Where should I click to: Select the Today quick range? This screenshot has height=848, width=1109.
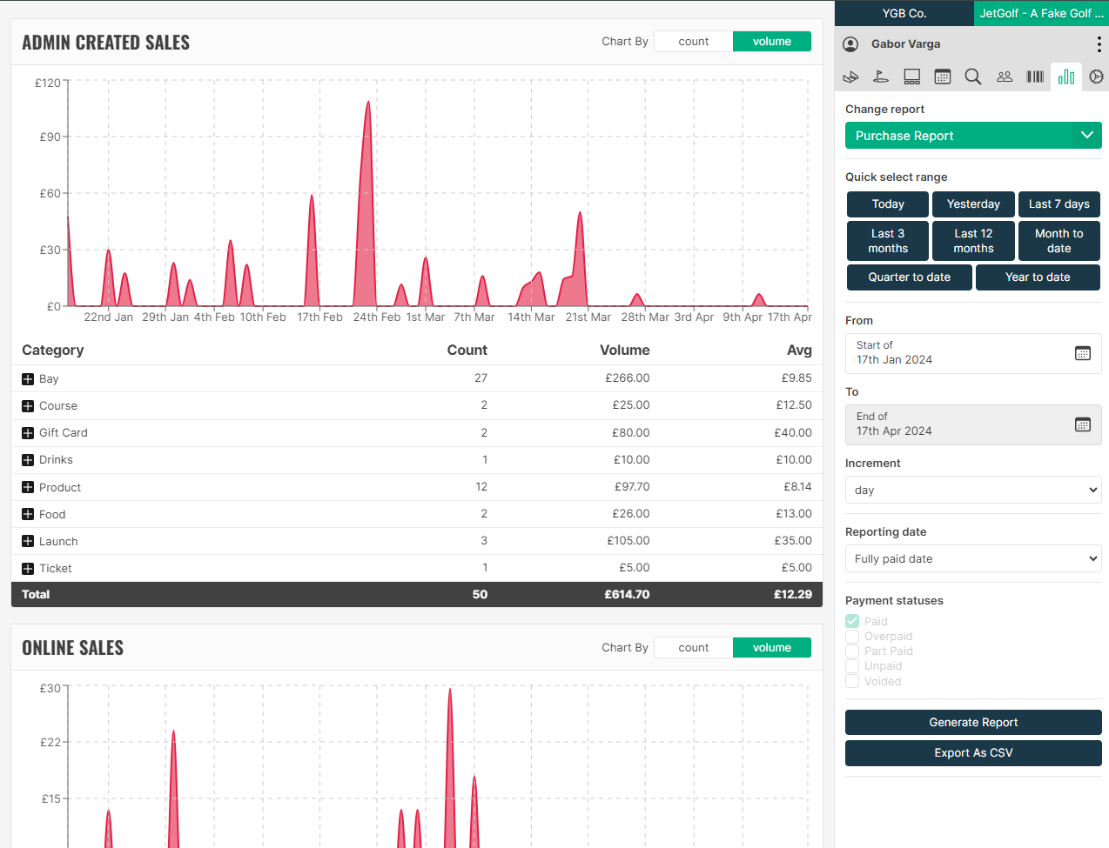[x=888, y=204]
